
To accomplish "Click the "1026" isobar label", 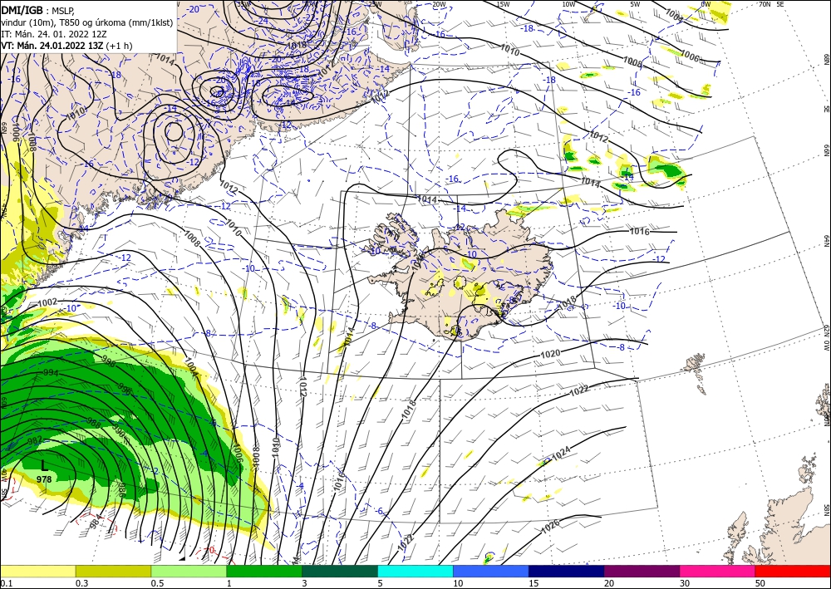I will (x=551, y=527).
